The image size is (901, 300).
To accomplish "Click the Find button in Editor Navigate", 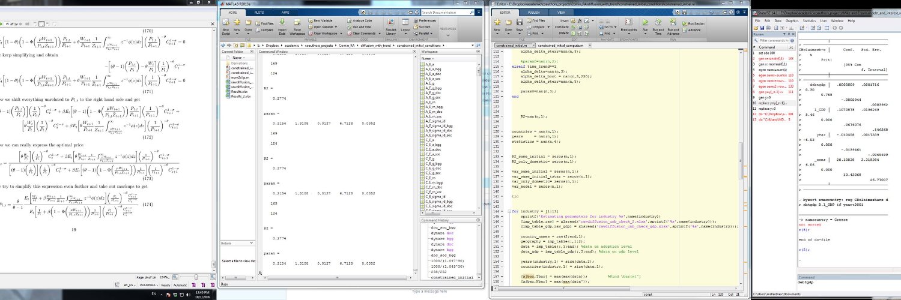I will (608, 32).
